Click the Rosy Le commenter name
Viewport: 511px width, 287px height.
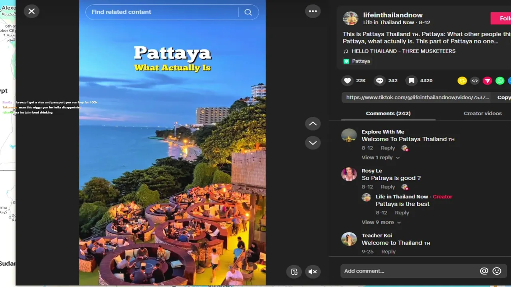372,171
